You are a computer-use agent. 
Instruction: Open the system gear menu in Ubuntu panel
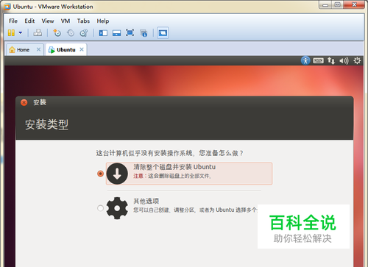tap(357, 60)
